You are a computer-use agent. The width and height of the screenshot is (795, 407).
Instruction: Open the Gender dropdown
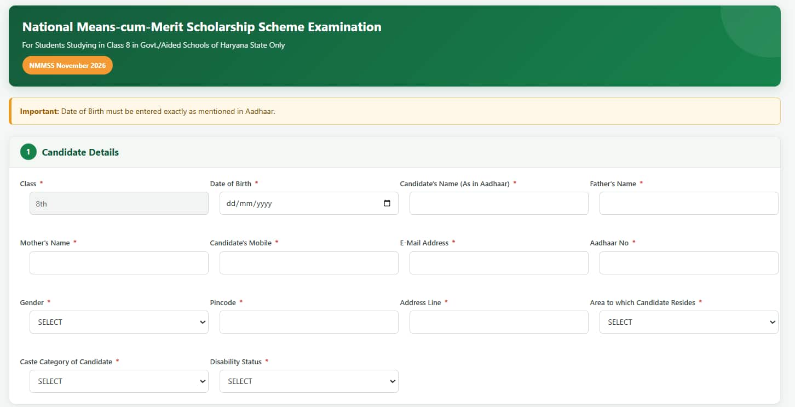click(x=119, y=322)
